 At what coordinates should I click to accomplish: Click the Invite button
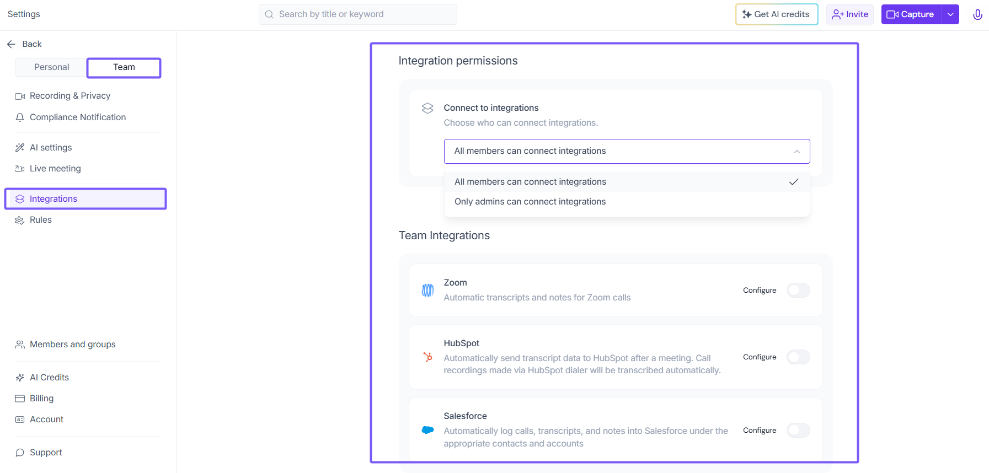pyautogui.click(x=849, y=14)
